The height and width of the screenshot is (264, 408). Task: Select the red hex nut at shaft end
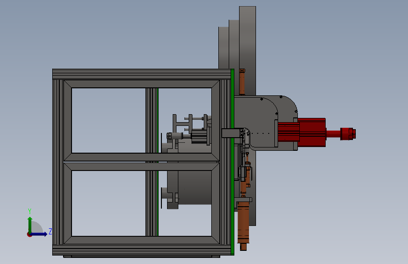348,134
